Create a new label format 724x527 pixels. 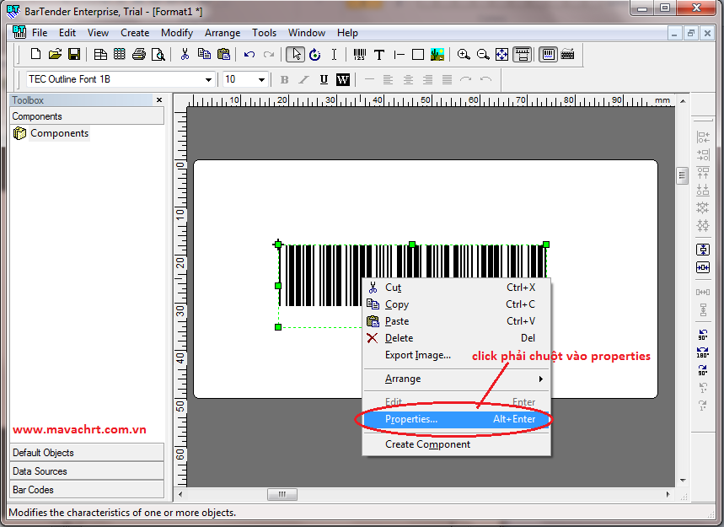[x=35, y=55]
